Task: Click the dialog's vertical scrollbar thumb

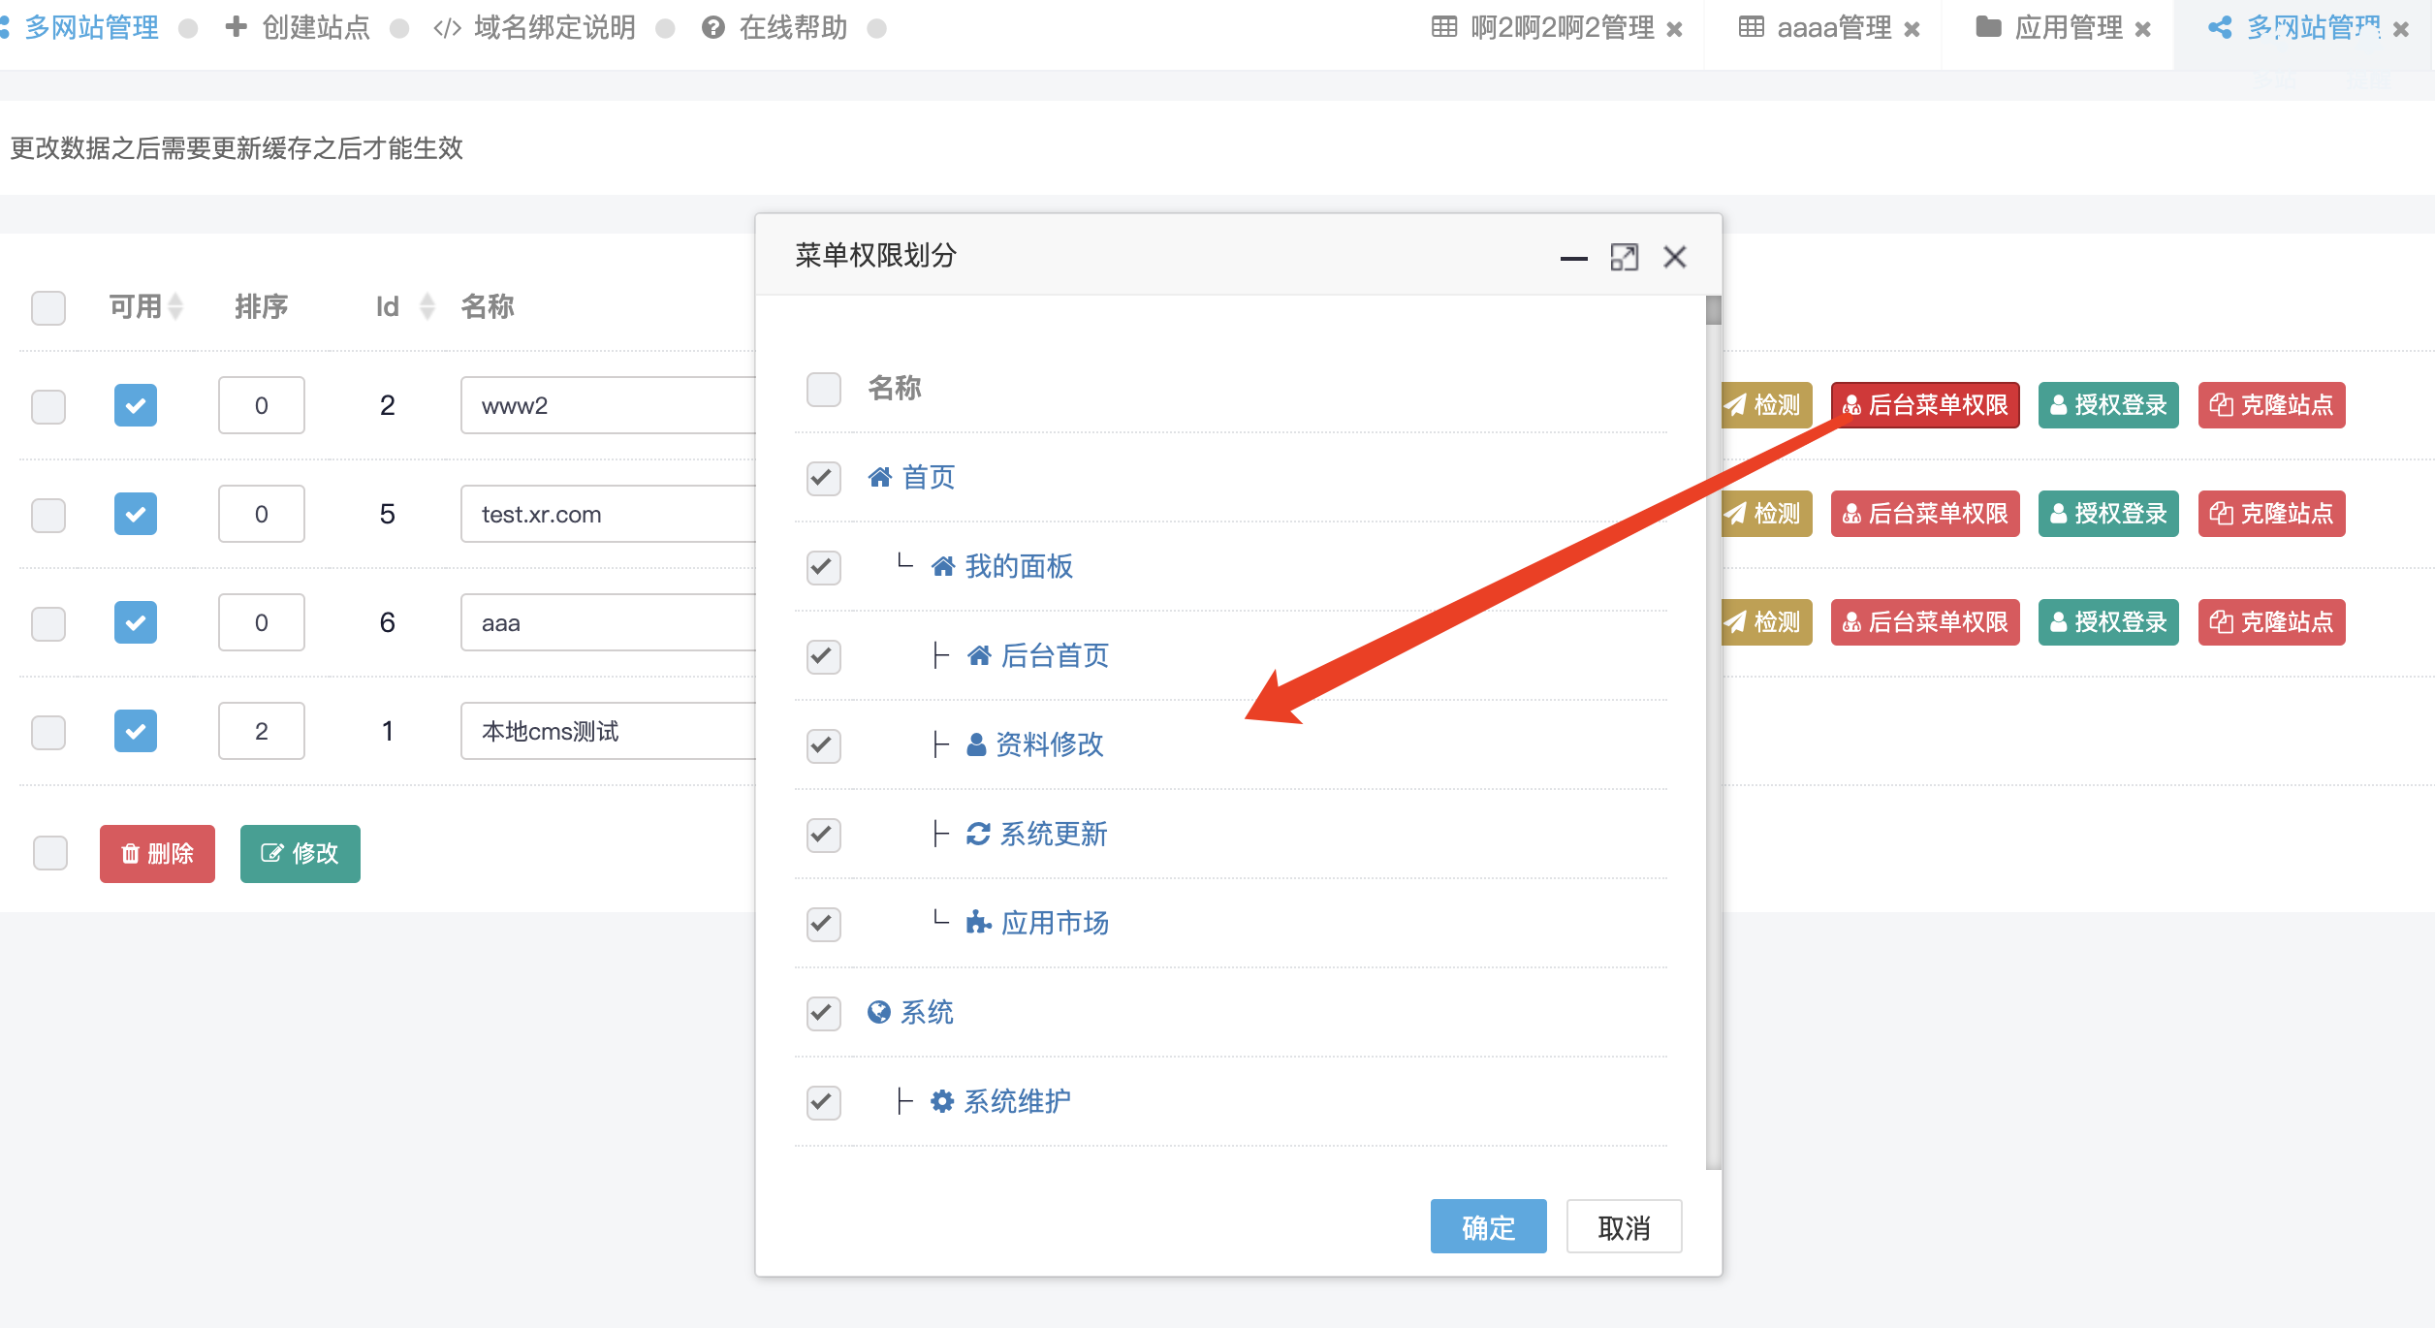Action: [1713, 310]
